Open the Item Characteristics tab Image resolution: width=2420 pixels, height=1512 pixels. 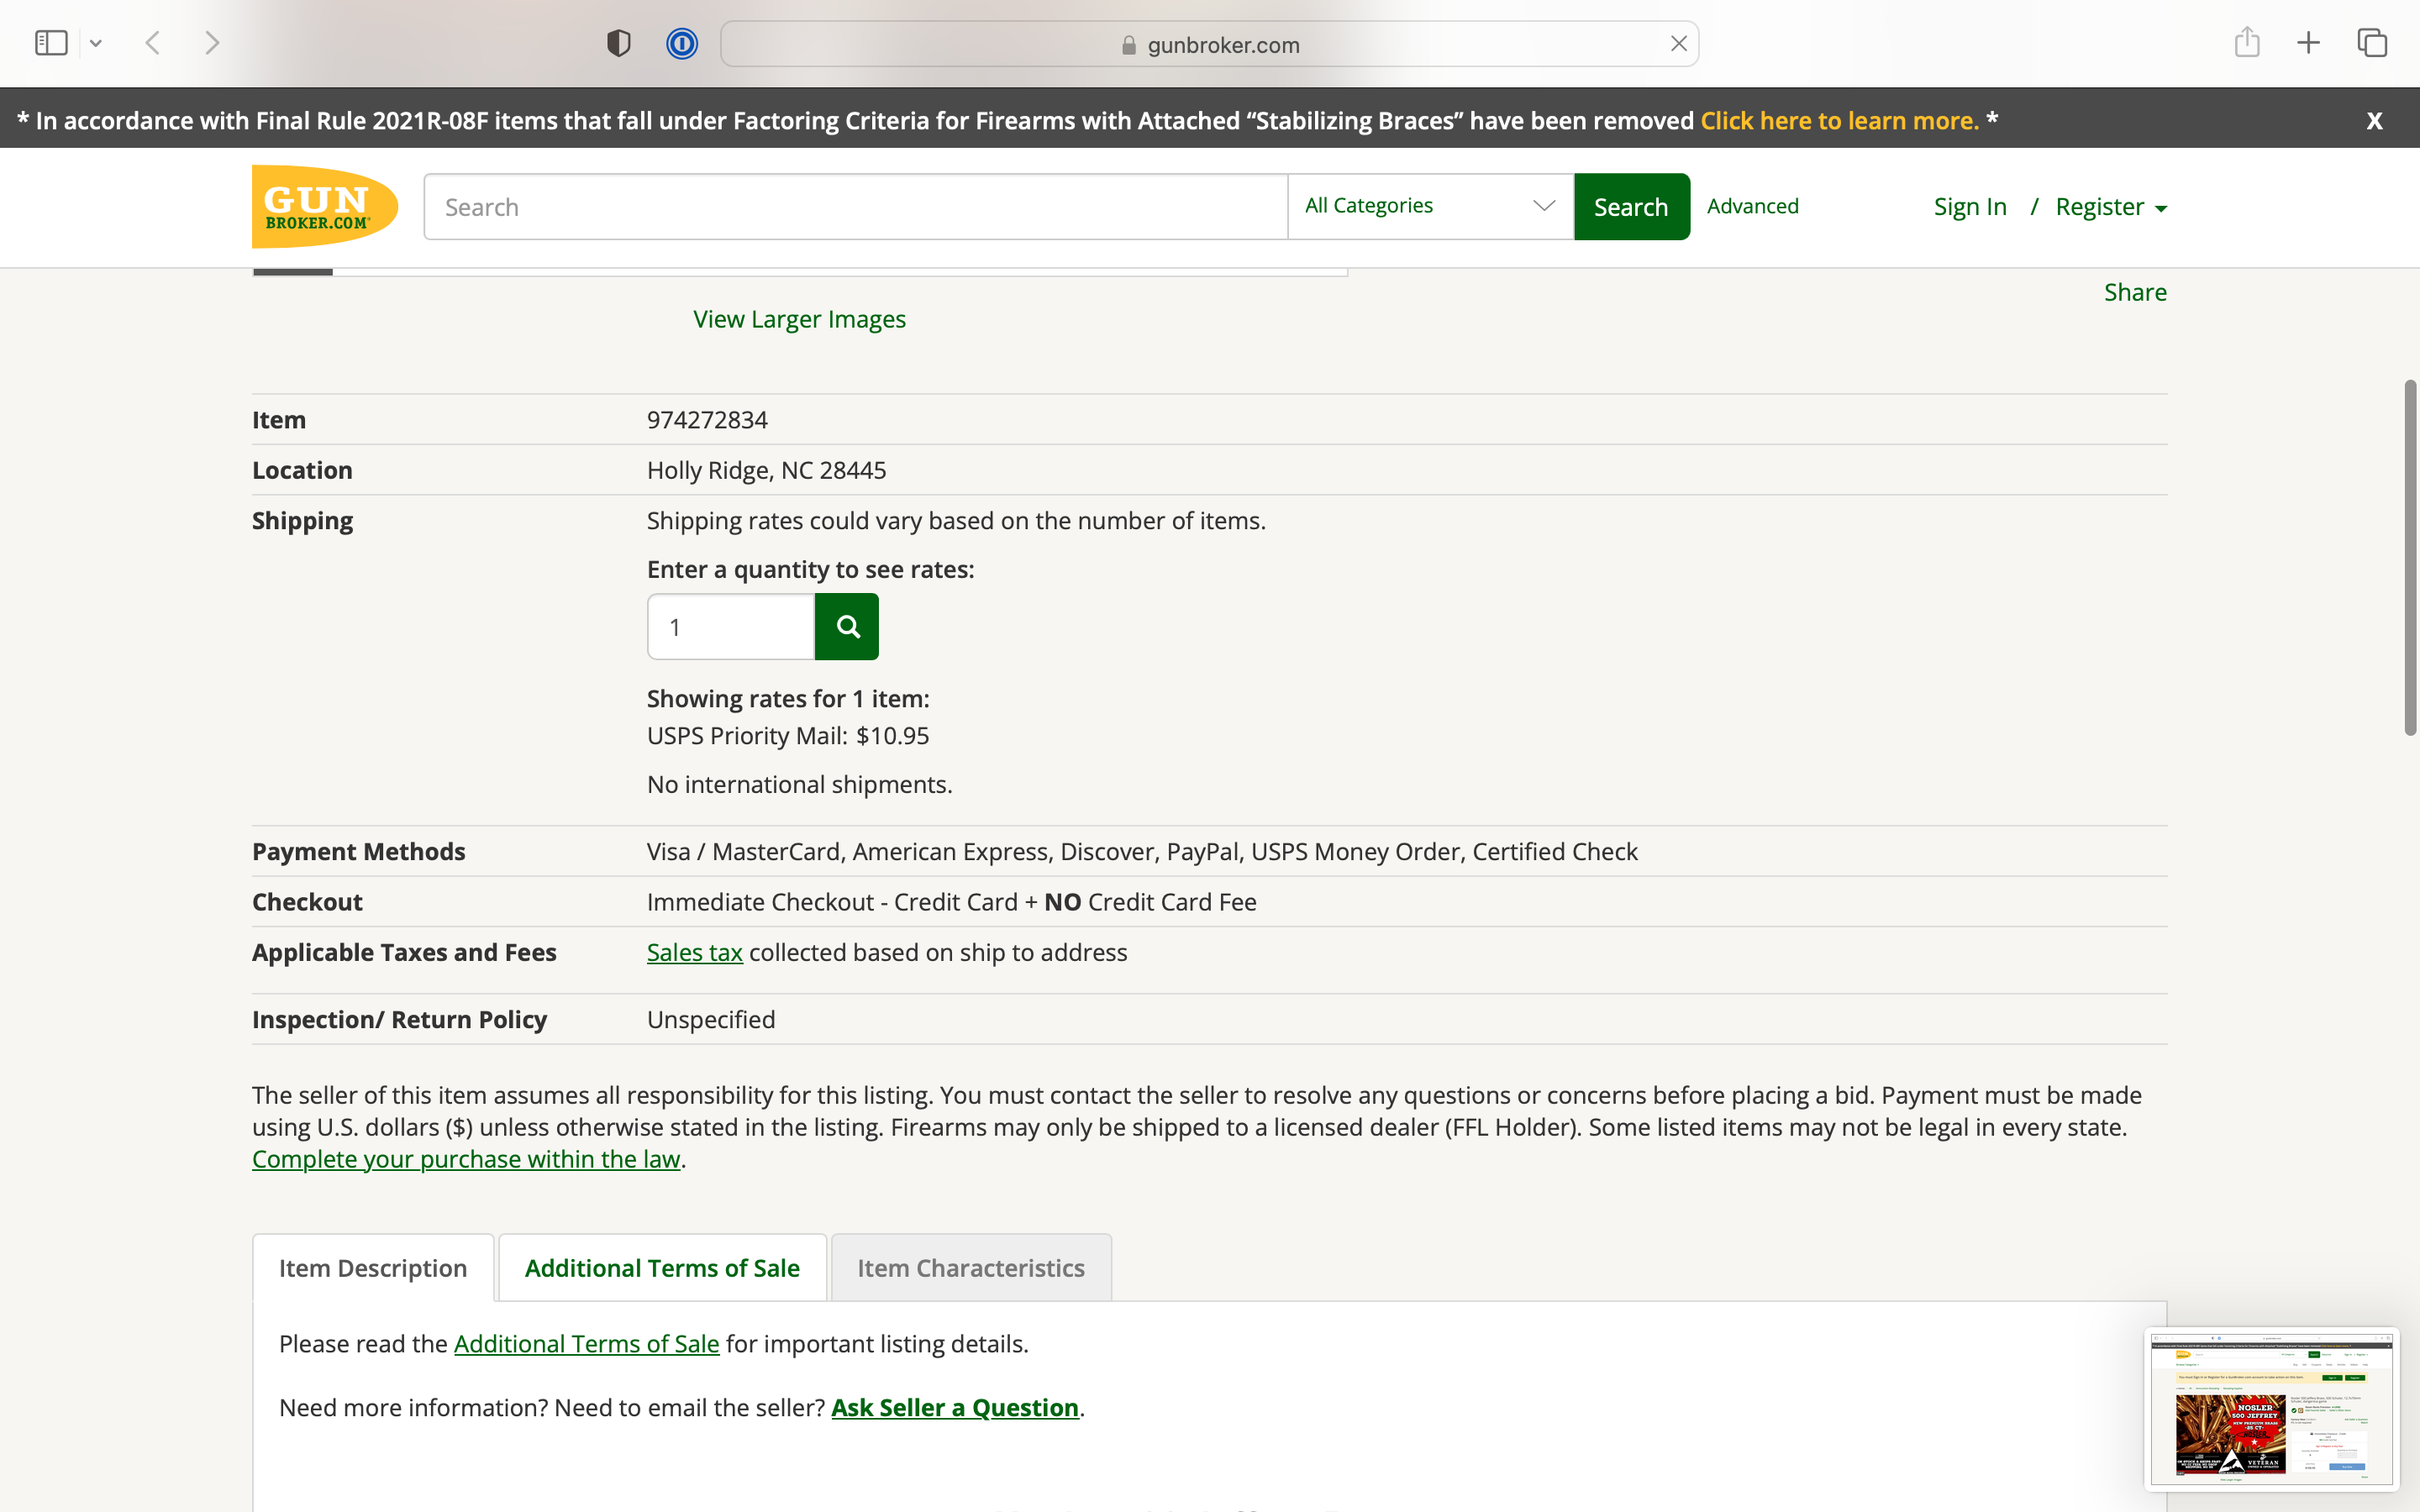click(970, 1268)
